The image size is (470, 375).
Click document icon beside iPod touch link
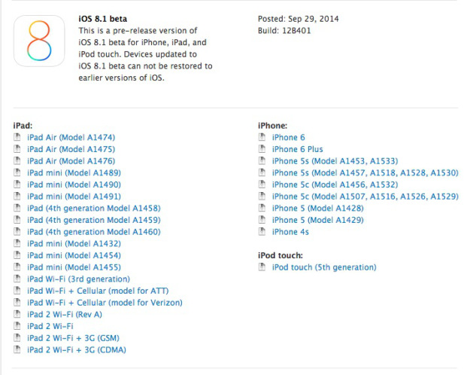click(262, 267)
